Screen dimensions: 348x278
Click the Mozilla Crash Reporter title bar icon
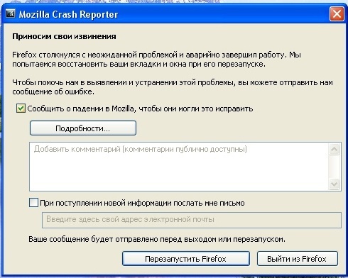(x=11, y=13)
